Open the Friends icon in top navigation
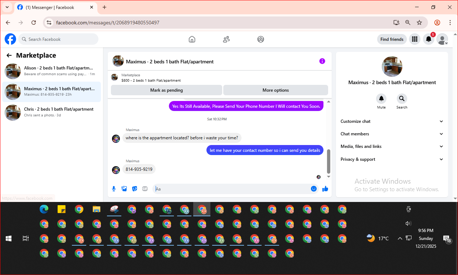Screen dimensions: 458x275 tap(226, 39)
